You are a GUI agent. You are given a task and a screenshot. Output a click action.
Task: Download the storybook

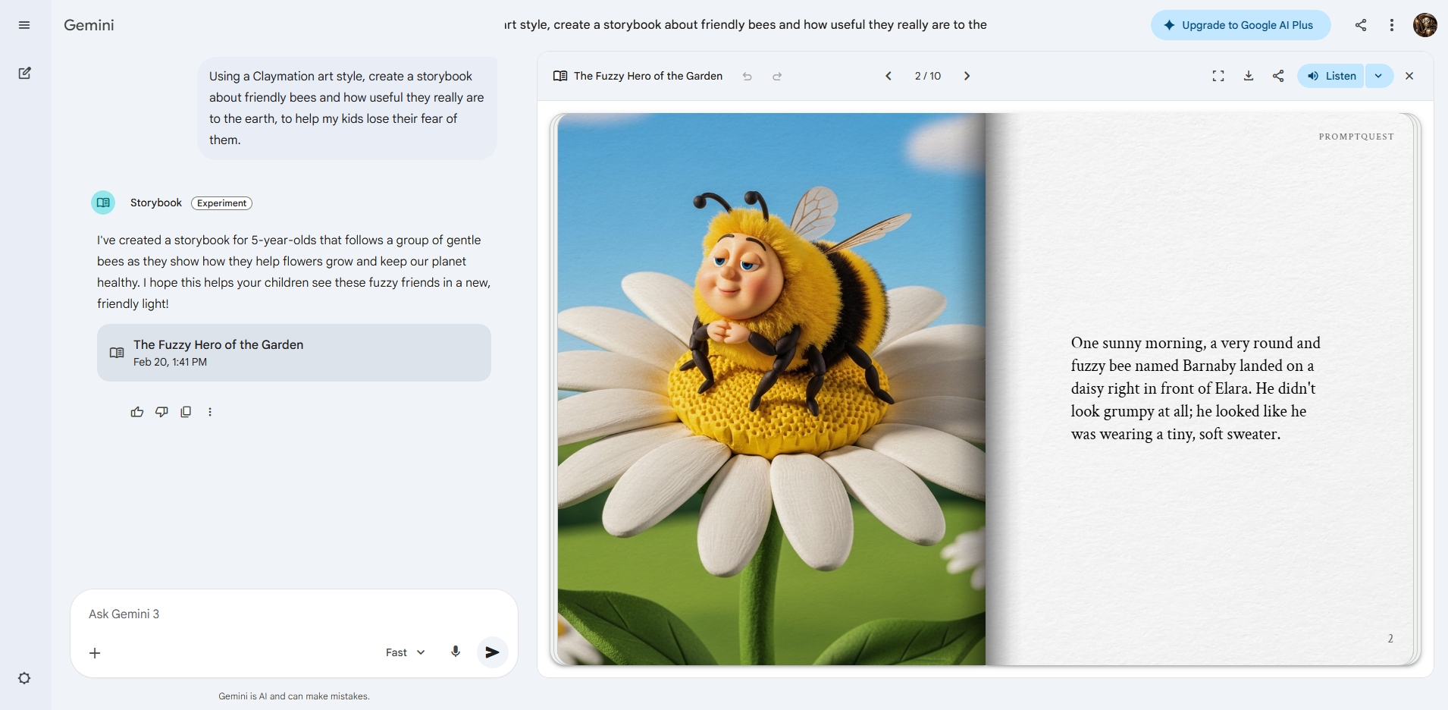(1249, 76)
